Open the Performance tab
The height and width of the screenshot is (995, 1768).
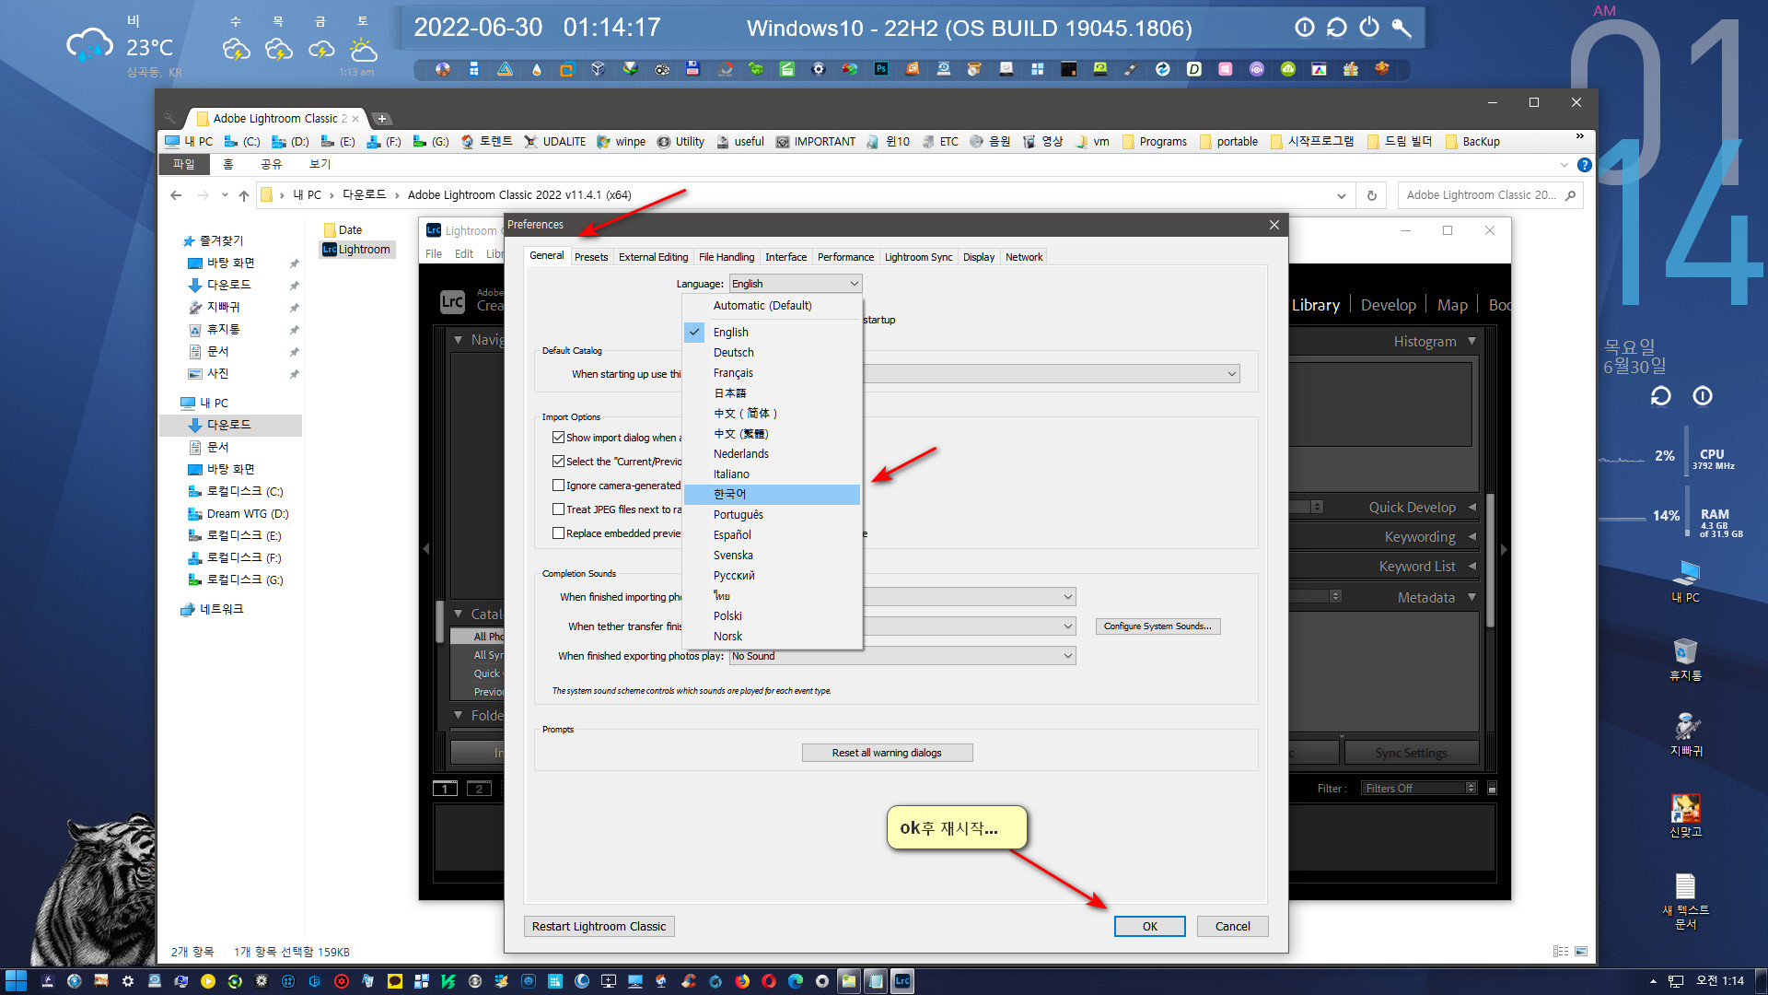[845, 257]
